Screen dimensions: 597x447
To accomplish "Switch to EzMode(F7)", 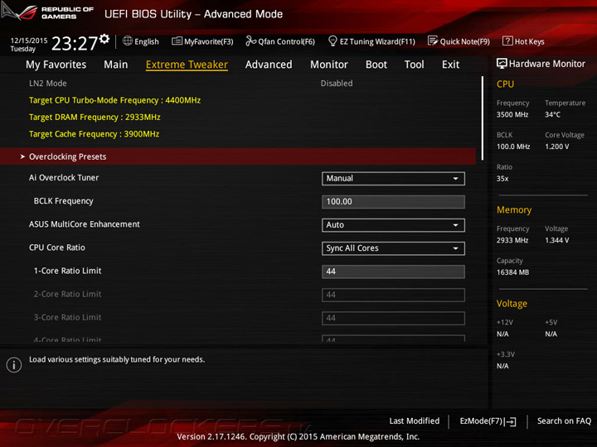I will point(488,421).
